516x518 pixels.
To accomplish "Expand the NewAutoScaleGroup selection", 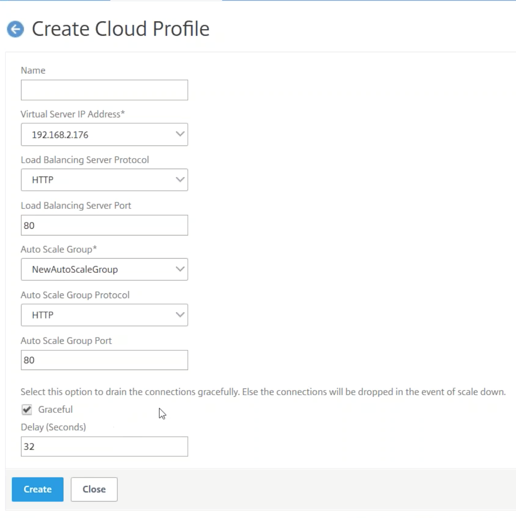I will [x=75, y=270].
